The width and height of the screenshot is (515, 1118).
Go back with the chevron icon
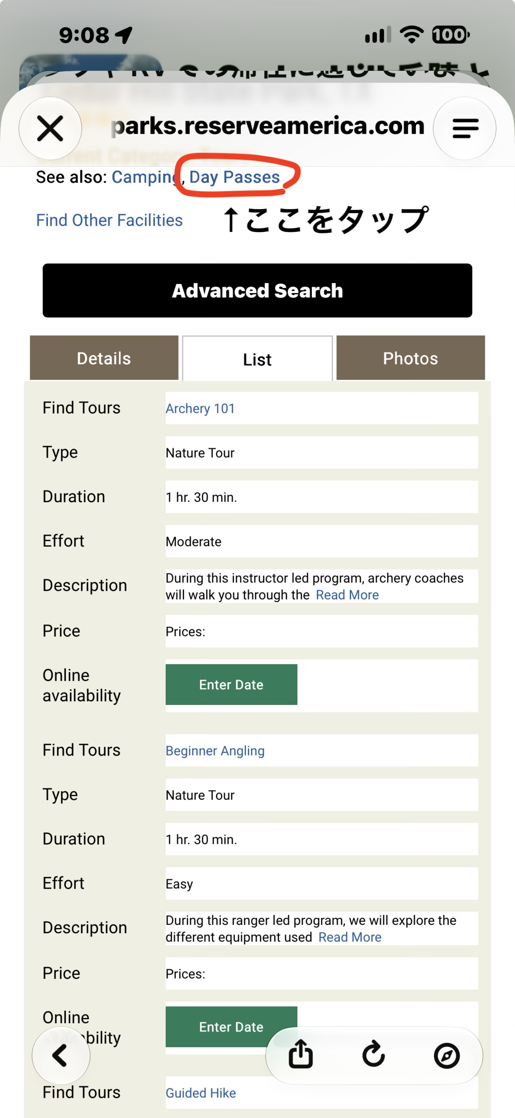click(x=61, y=1056)
